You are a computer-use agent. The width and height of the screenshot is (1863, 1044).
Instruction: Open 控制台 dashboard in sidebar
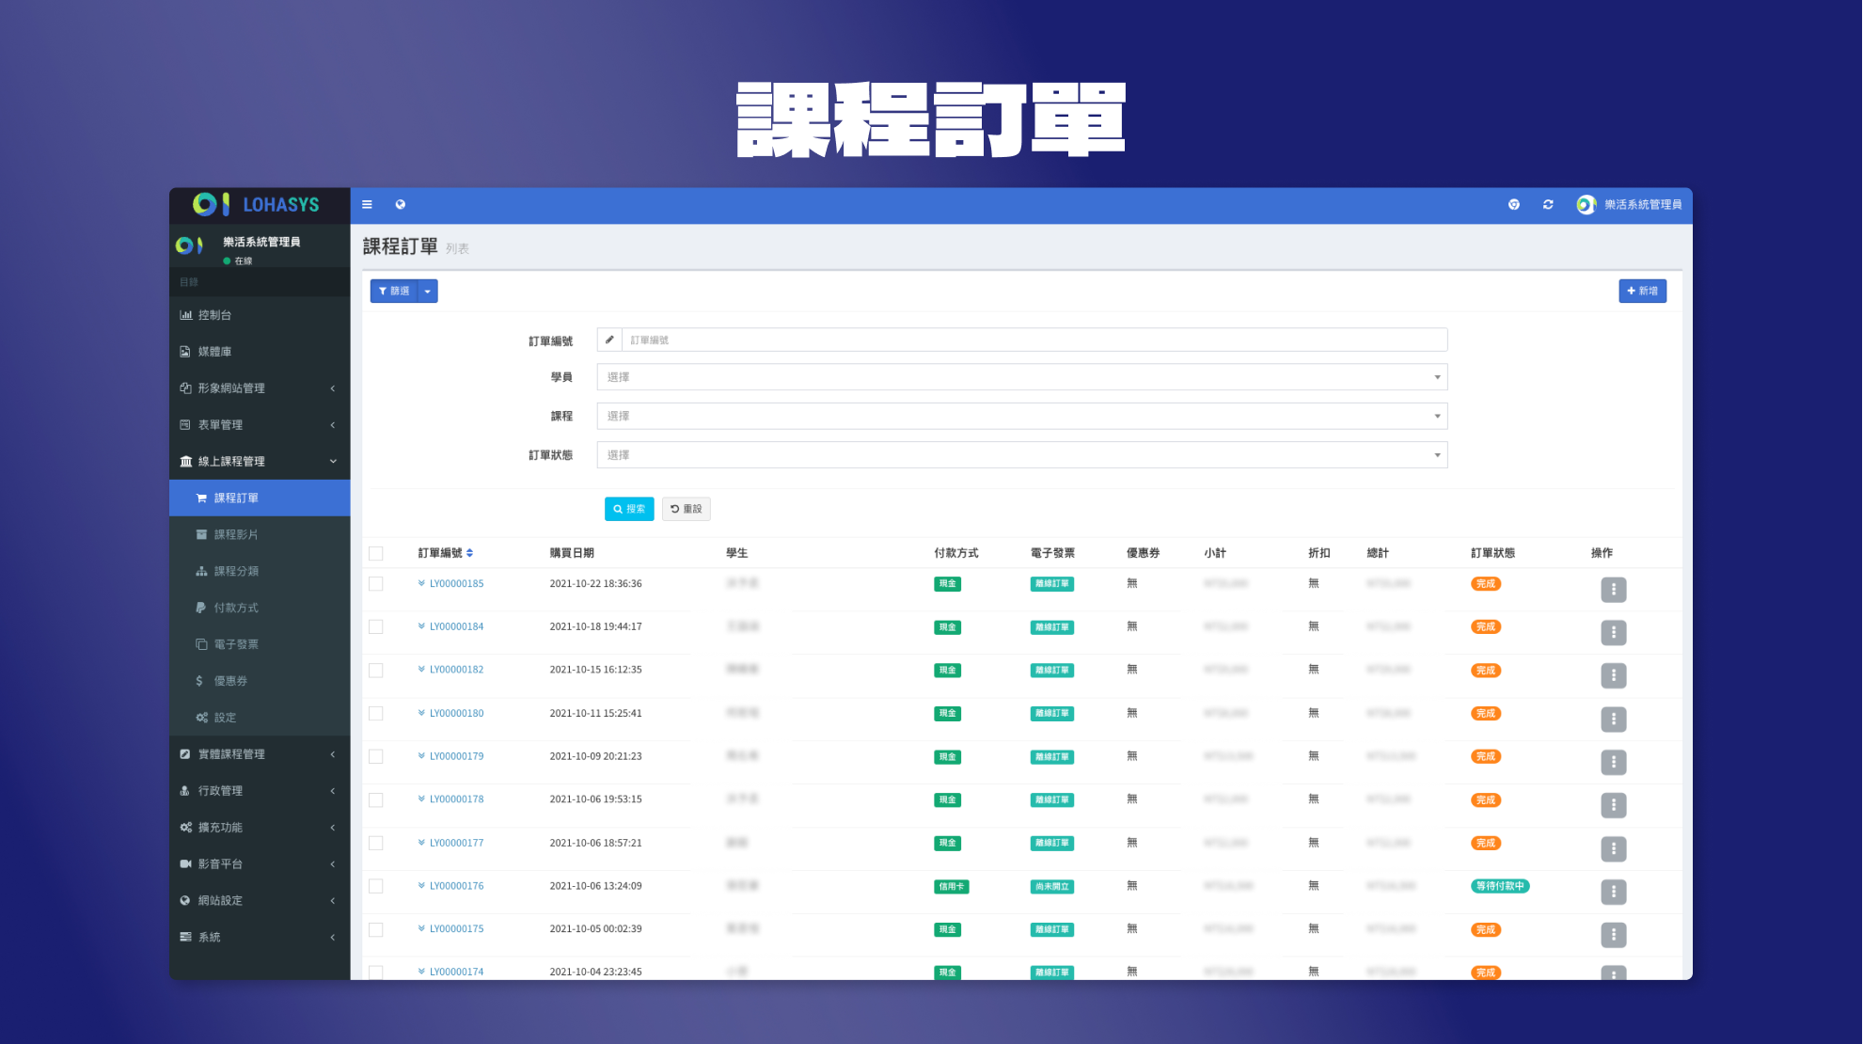click(x=214, y=315)
